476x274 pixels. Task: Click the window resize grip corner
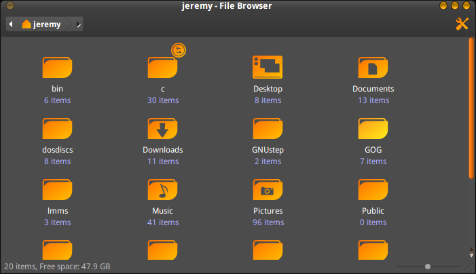[470, 267]
